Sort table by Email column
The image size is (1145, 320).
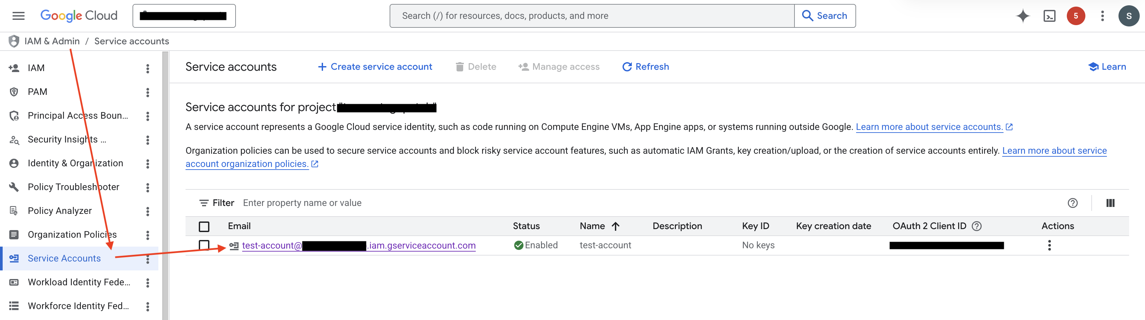[x=239, y=226]
